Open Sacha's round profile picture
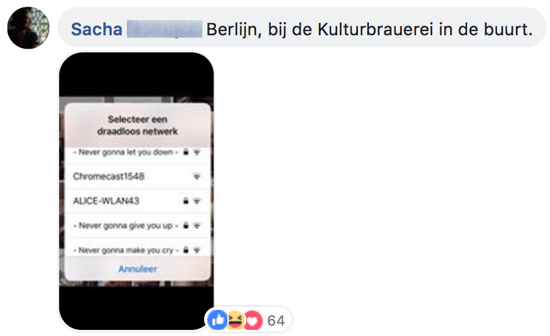The width and height of the screenshot is (550, 336). (28, 27)
